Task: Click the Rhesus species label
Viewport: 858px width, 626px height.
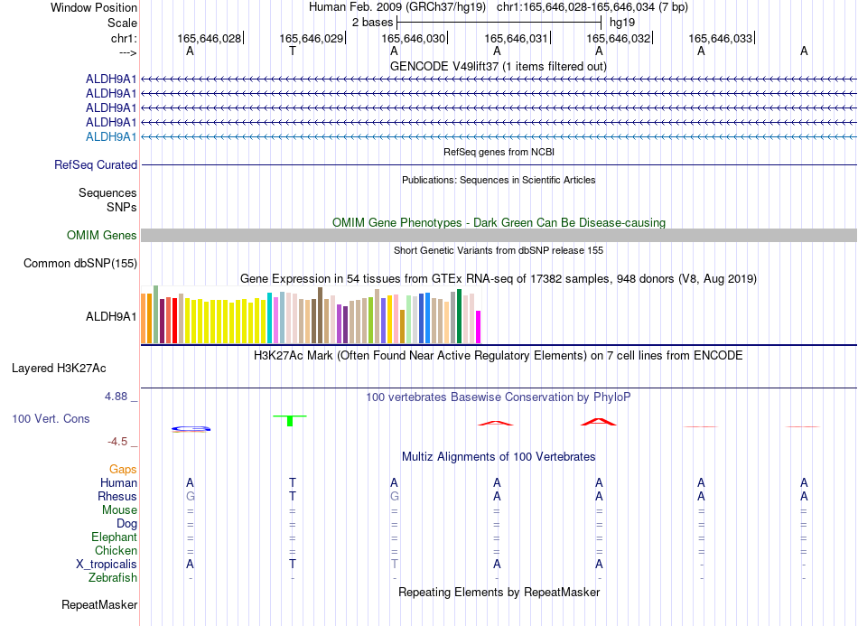Action: [x=117, y=496]
